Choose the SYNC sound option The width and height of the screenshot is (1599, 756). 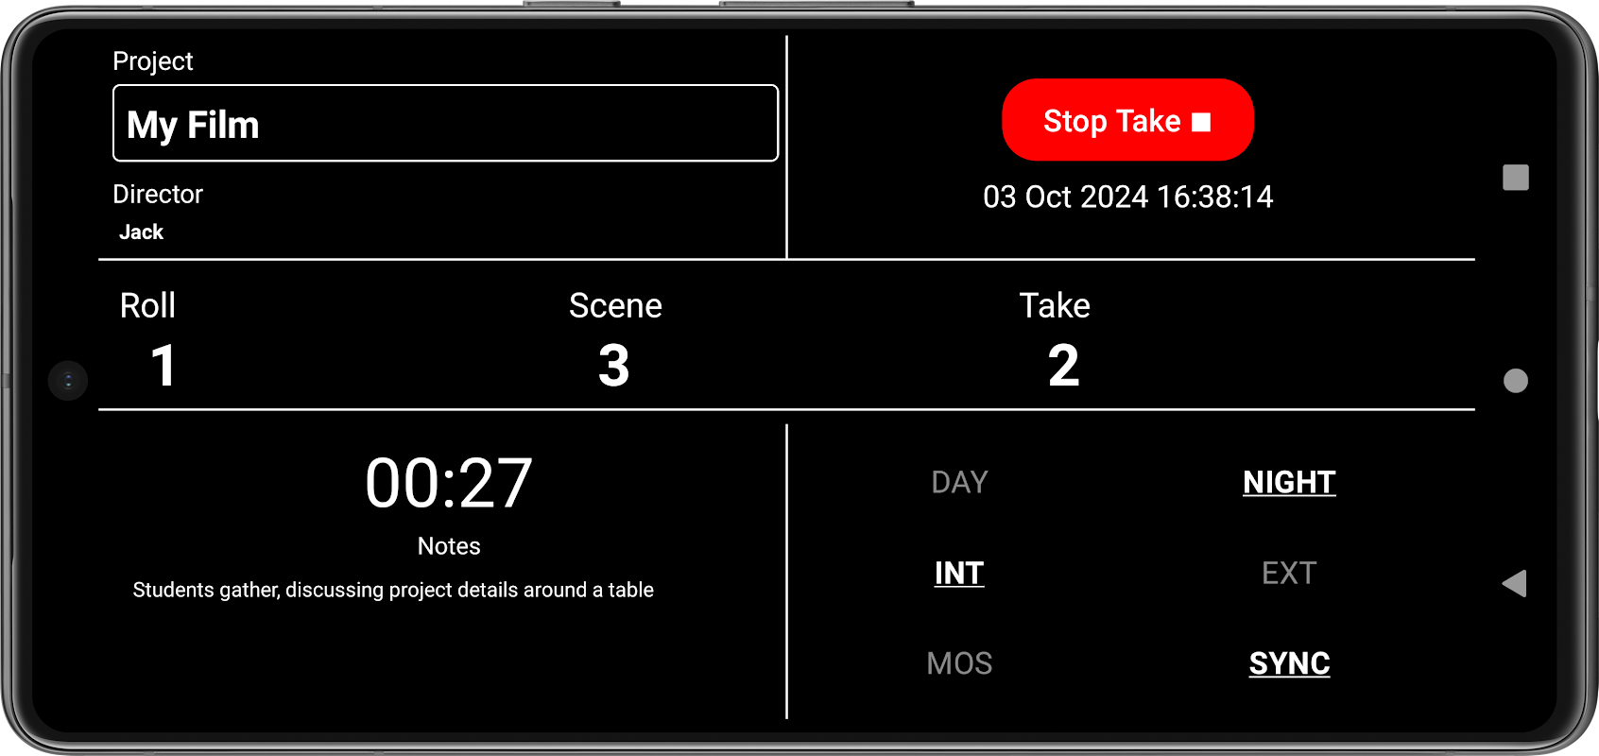pyautogui.click(x=1289, y=663)
